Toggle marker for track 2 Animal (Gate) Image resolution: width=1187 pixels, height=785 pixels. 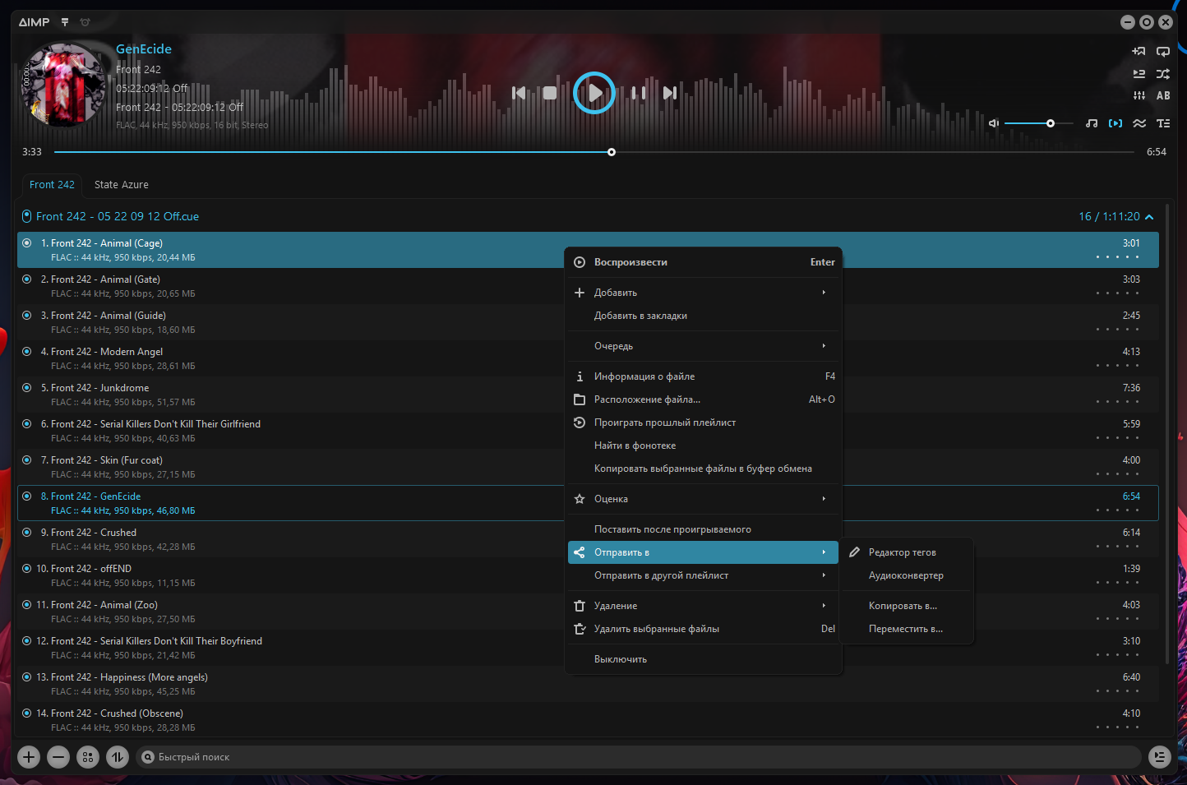coord(27,279)
